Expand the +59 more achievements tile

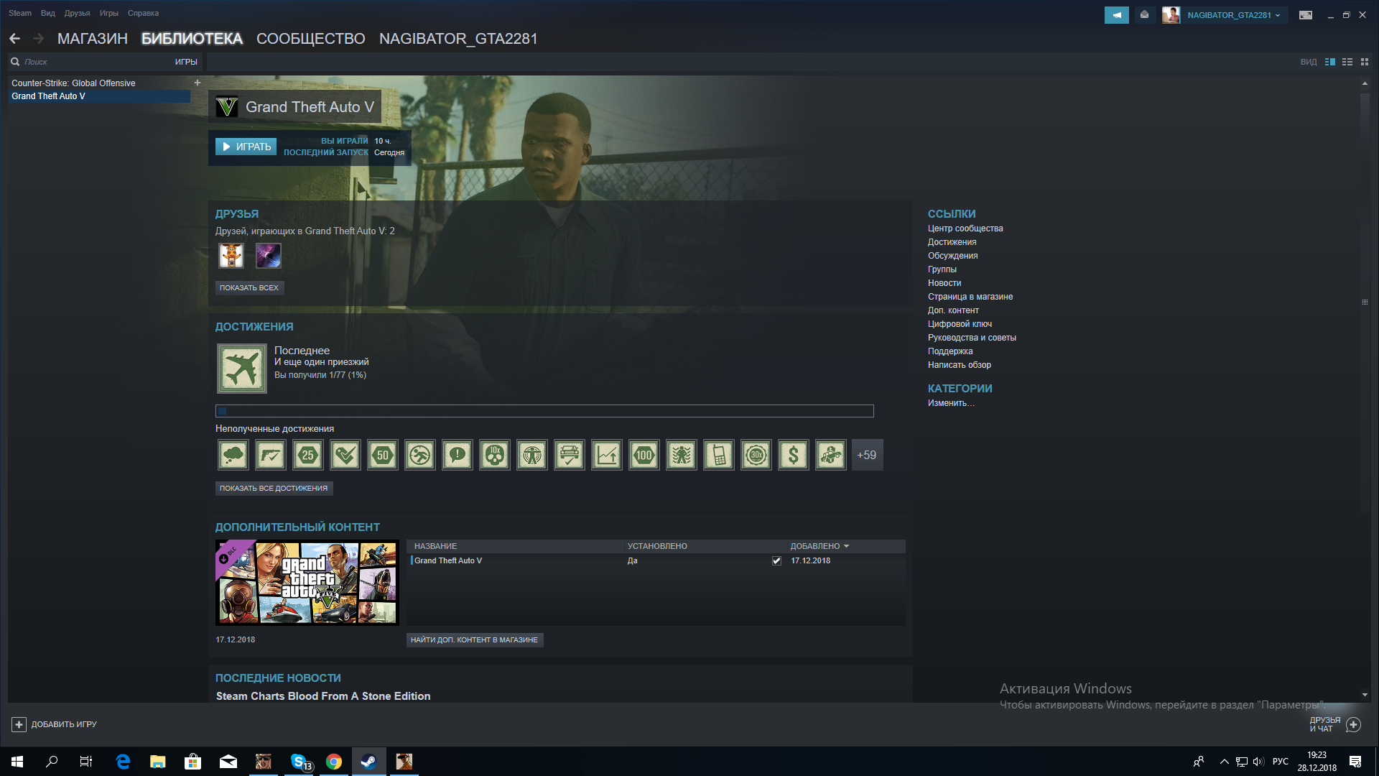click(868, 455)
